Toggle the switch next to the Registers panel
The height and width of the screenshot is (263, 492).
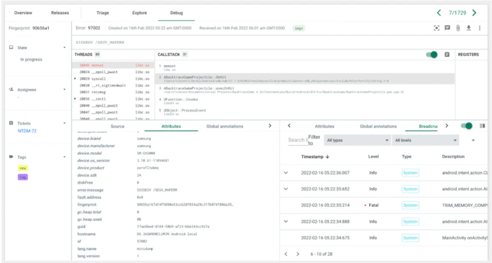[431, 54]
